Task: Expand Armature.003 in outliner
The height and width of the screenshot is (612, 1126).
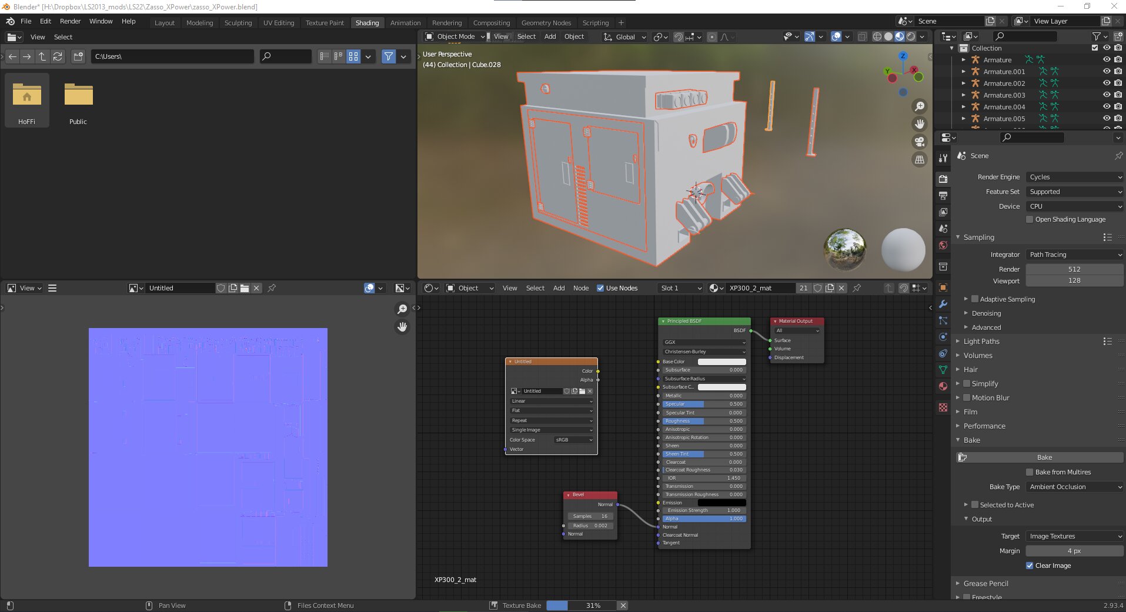Action: coord(963,95)
